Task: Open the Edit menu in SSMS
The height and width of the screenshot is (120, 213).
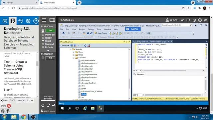Action: coord(68,29)
